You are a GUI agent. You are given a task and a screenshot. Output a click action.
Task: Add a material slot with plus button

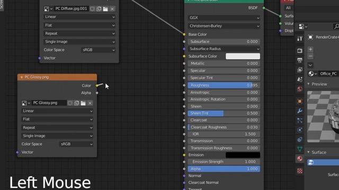[310, 49]
